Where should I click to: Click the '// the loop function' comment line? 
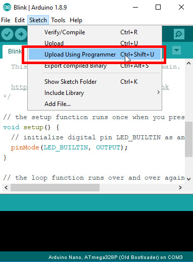click(93, 178)
